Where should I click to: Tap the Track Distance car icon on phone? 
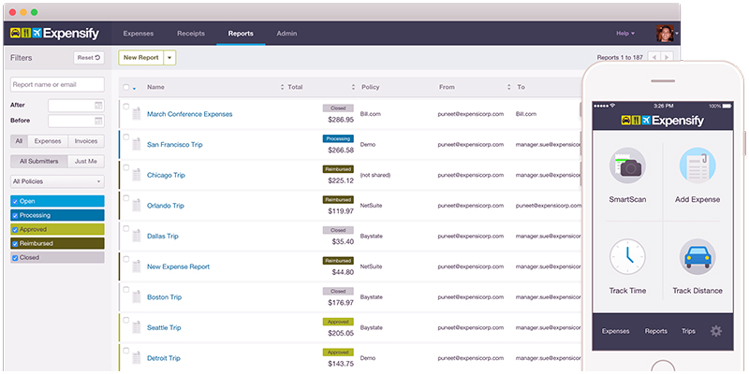[x=698, y=256]
